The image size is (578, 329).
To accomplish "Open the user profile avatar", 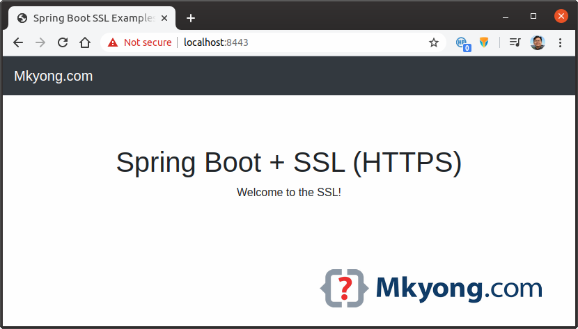I will [538, 42].
